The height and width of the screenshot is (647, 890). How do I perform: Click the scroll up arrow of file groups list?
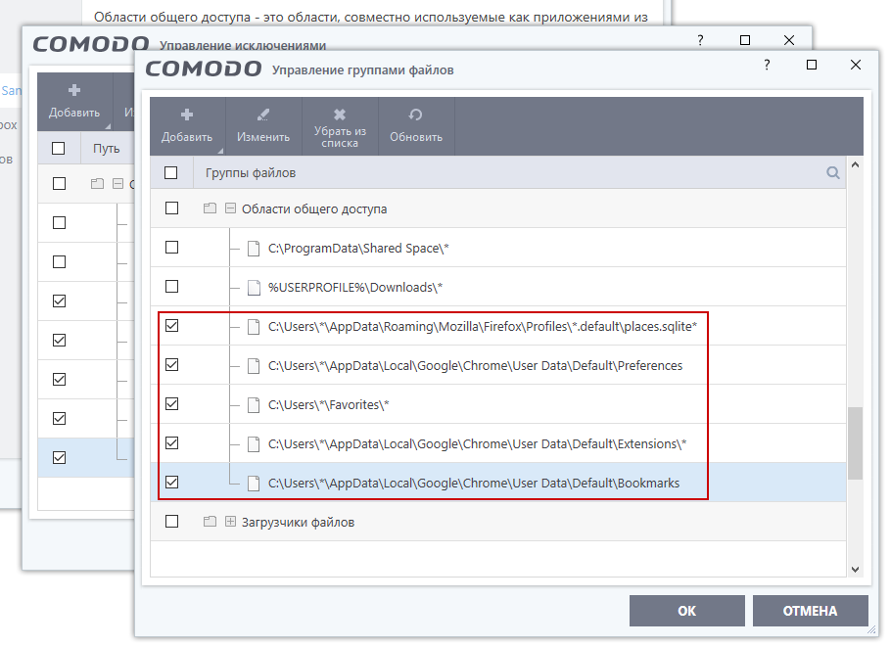point(856,164)
